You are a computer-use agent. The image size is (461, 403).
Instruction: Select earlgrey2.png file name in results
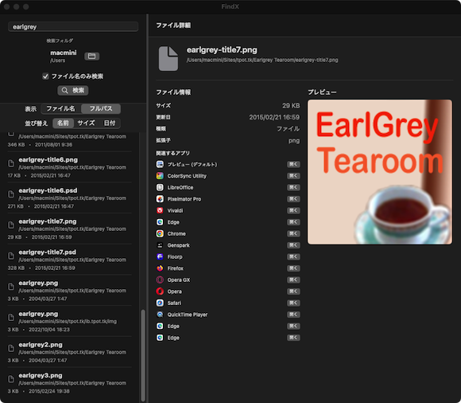click(x=41, y=345)
